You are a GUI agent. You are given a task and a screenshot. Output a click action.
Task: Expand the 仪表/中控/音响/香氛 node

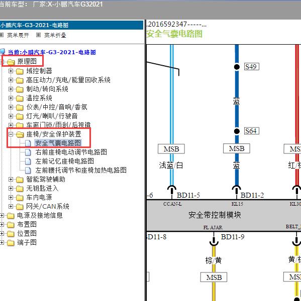(x=11, y=107)
